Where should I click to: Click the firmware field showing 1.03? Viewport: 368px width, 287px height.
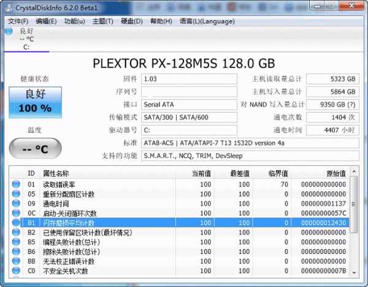(189, 79)
